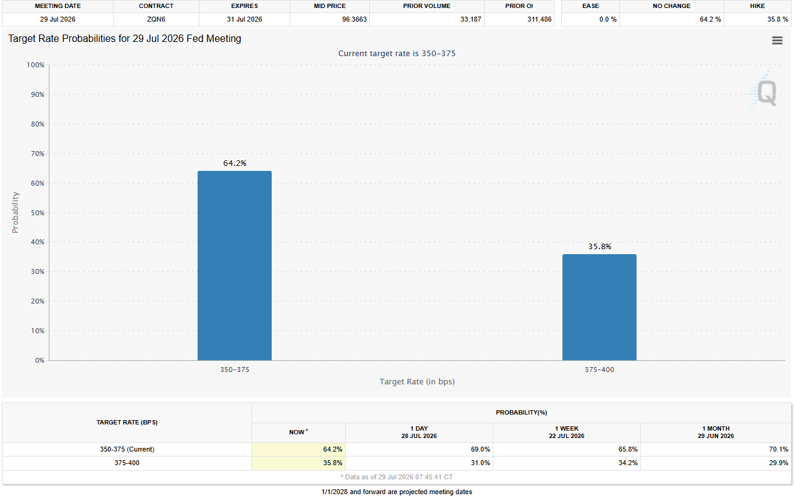Select the Current target rate subtitle

397,54
